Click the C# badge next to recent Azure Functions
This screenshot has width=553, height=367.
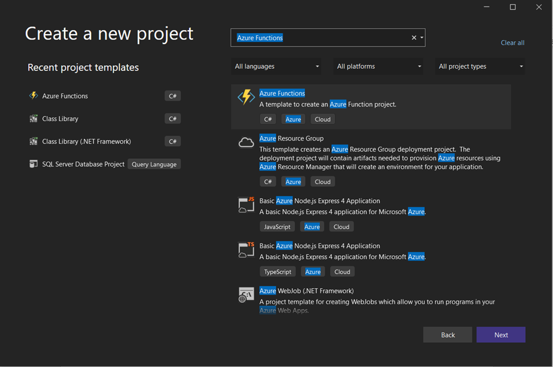pos(172,96)
